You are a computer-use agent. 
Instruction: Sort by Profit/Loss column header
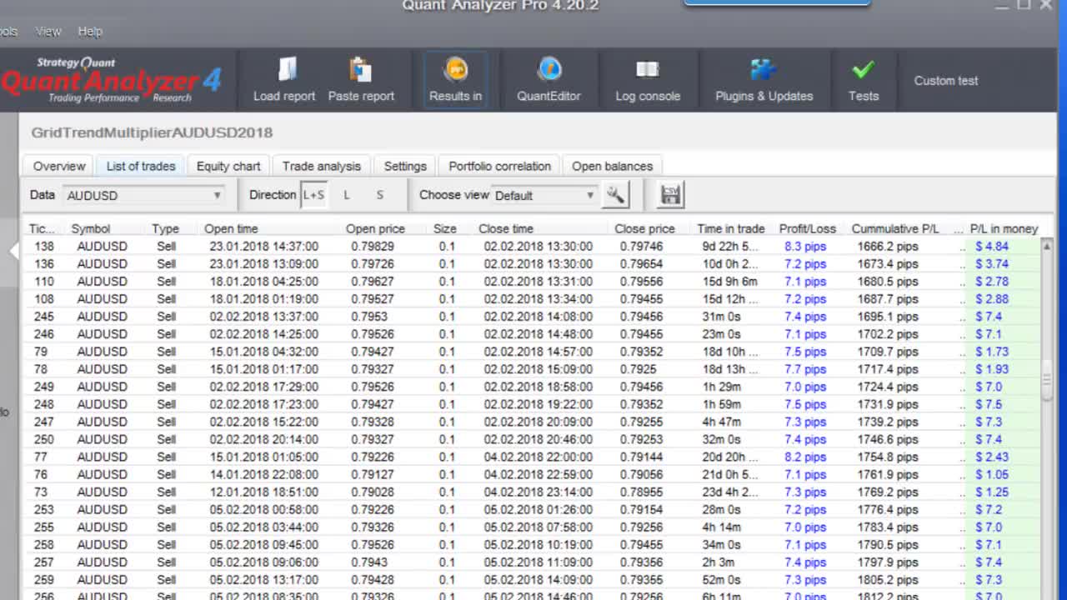click(807, 228)
